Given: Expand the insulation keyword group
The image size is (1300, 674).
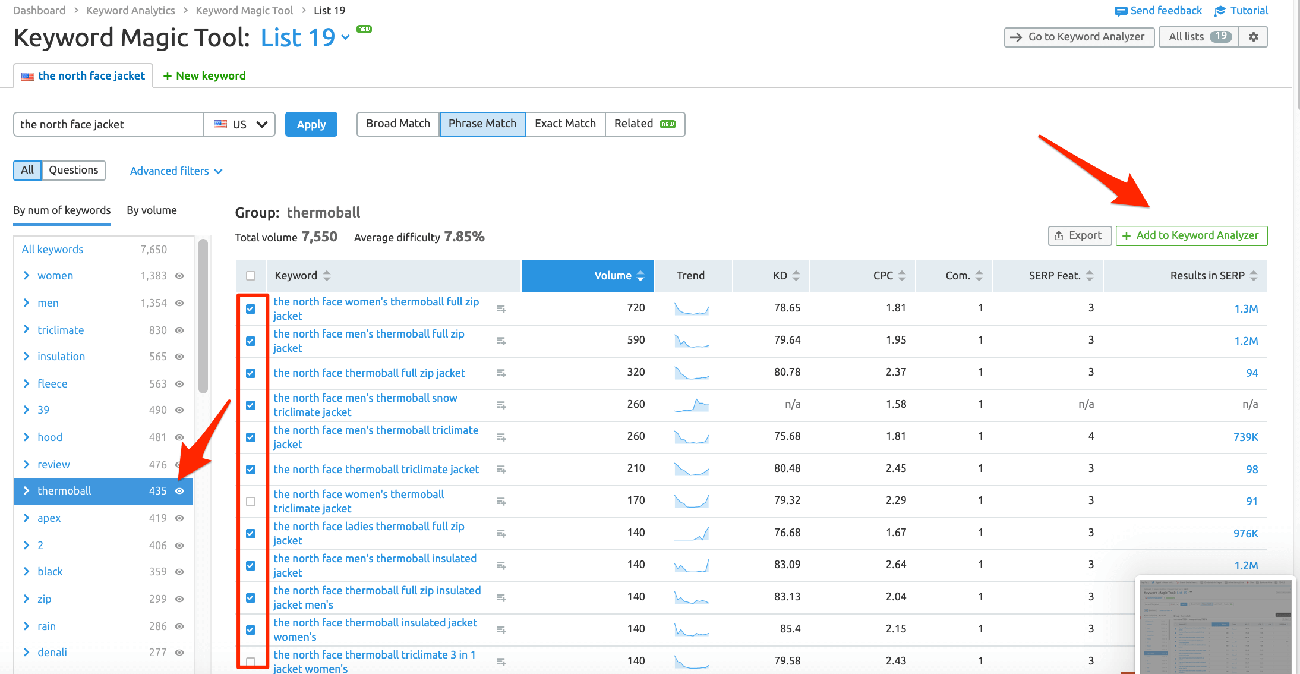Looking at the screenshot, I should [x=26, y=356].
